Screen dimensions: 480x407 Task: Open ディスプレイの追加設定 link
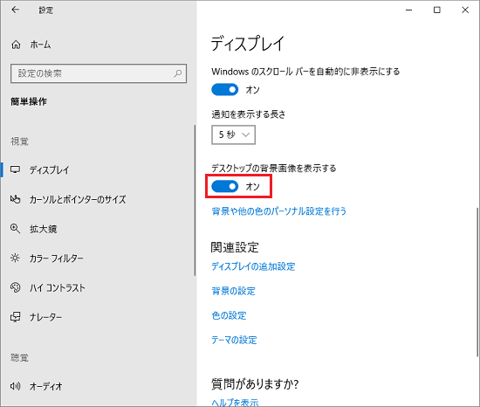(x=253, y=266)
